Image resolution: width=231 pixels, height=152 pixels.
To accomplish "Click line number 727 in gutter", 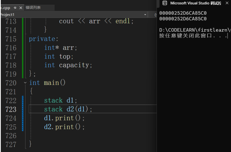I will 11,144.
